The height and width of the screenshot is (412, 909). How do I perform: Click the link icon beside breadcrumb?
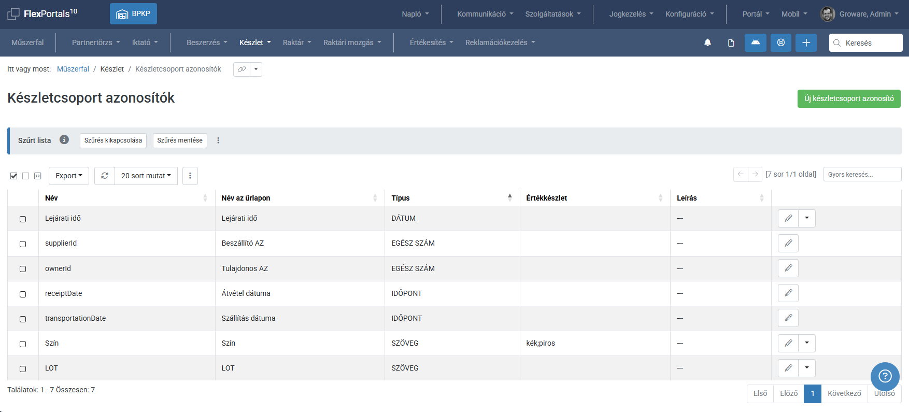[242, 69]
